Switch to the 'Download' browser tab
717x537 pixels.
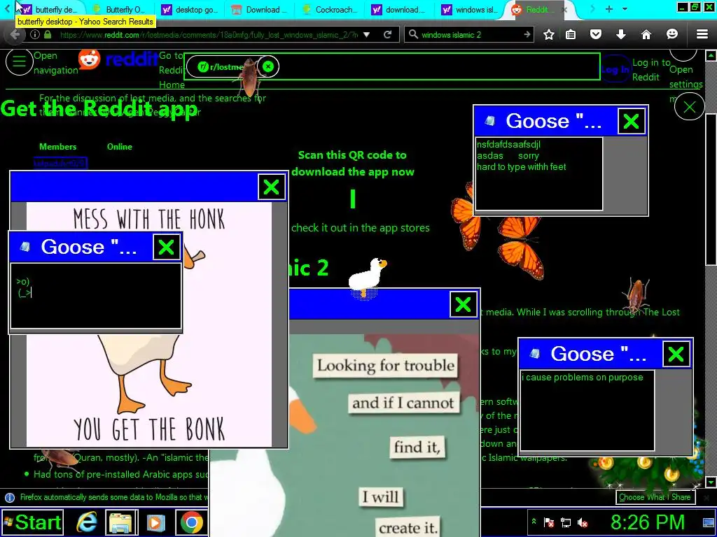pos(259,10)
